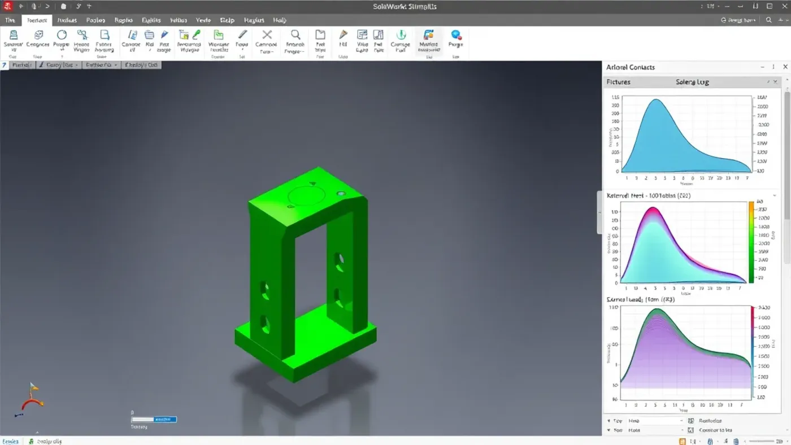Click the question mark tab above the viewport
The image size is (791, 445).
click(x=5, y=65)
